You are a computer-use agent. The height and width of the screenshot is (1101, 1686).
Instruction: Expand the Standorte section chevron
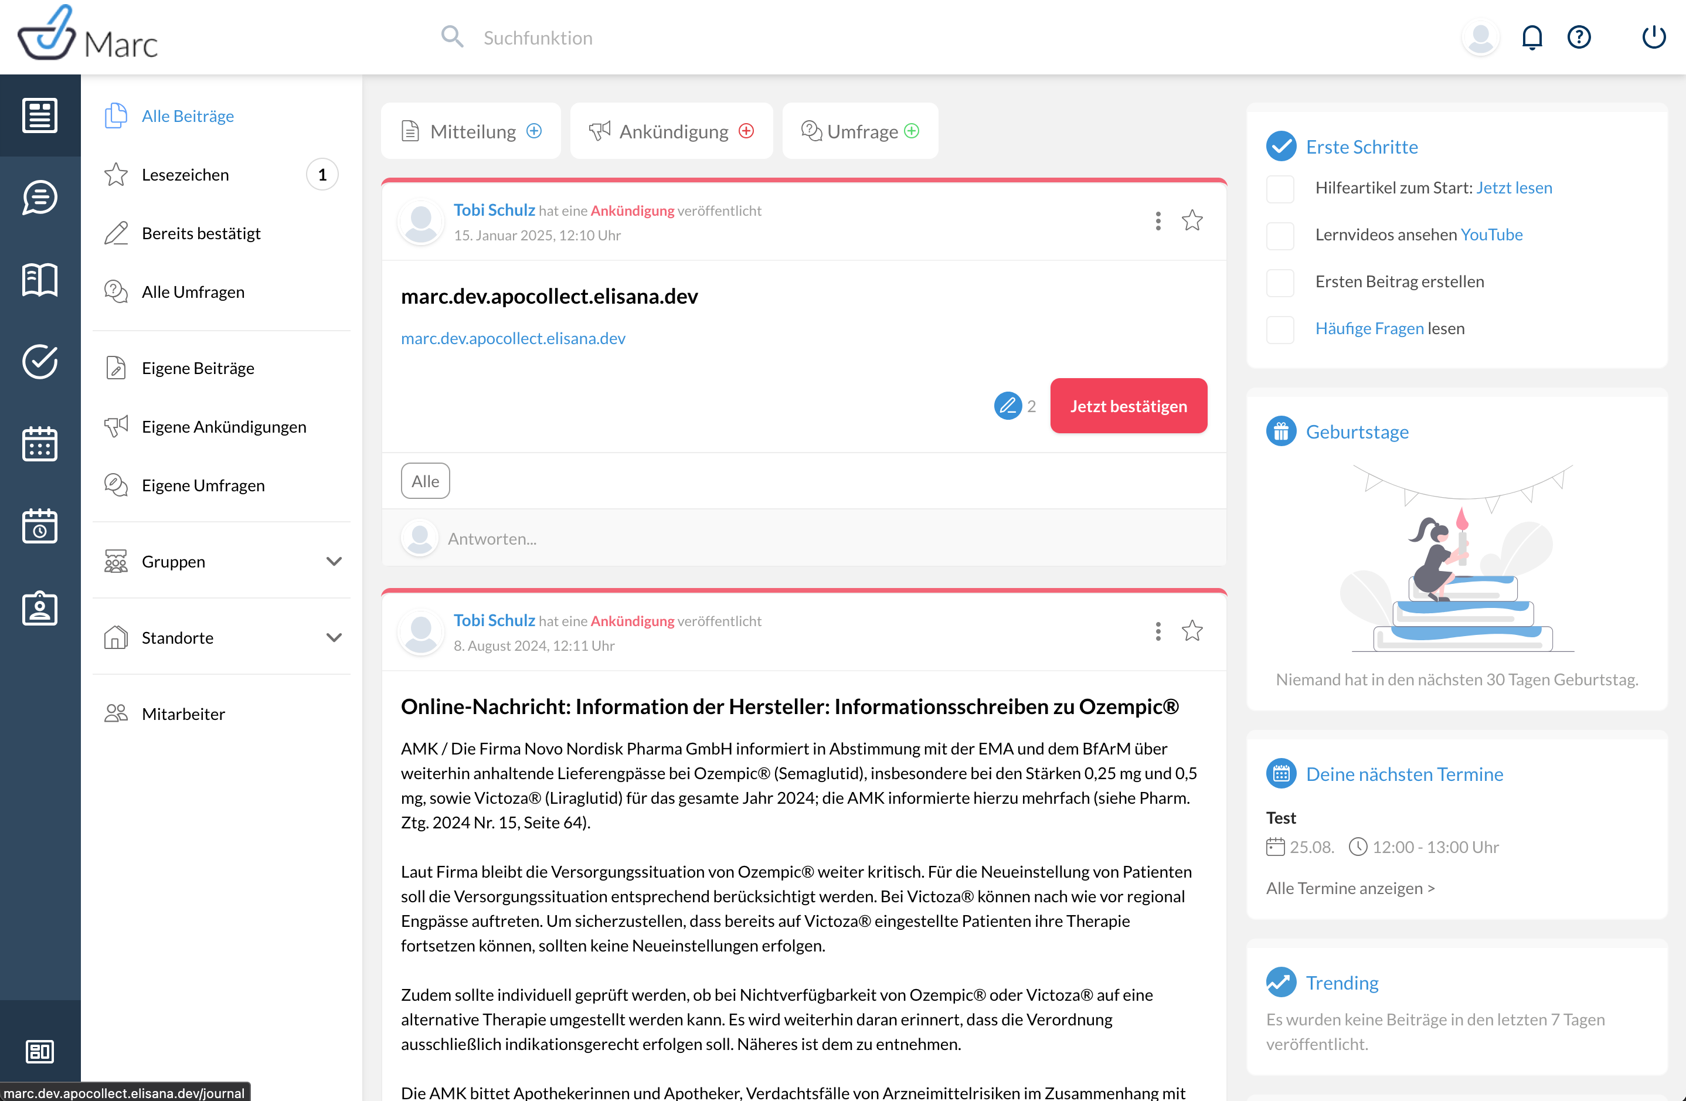334,637
